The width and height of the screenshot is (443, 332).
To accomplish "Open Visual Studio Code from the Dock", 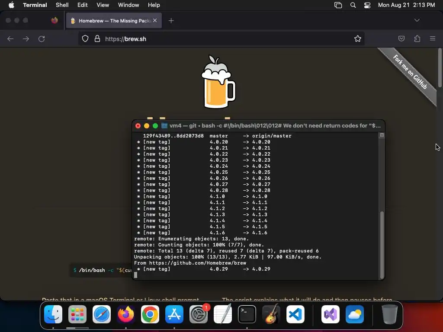I will 295,314.
